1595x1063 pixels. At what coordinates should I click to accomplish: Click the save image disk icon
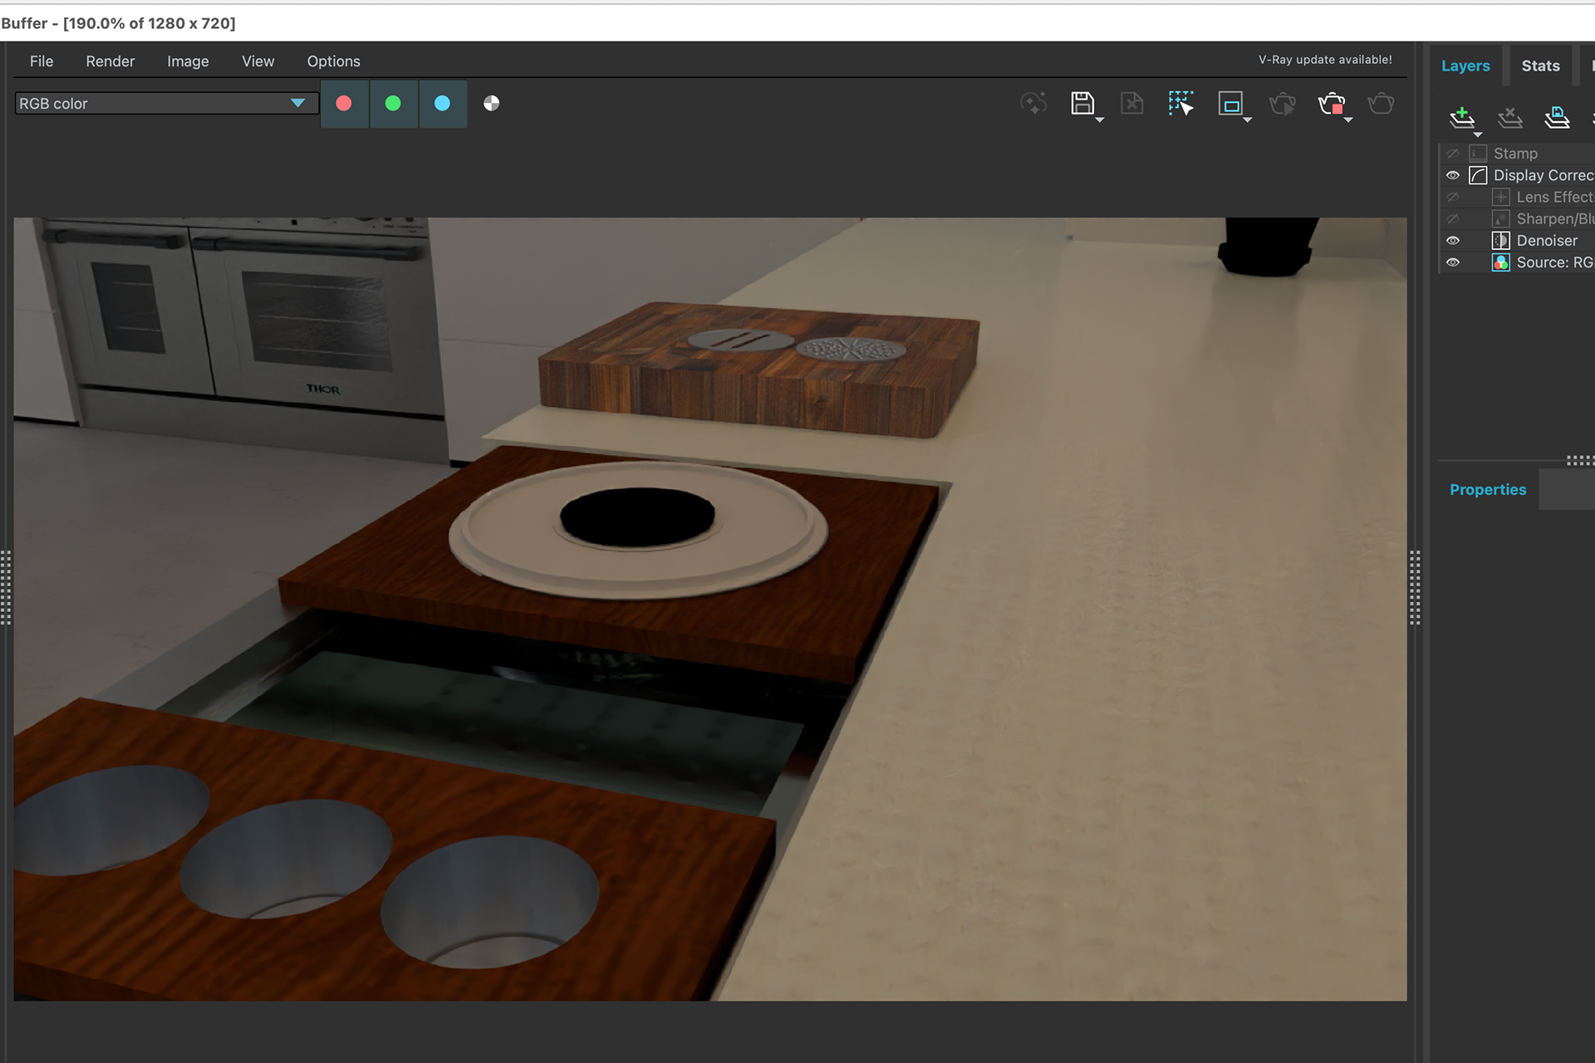[x=1082, y=103]
